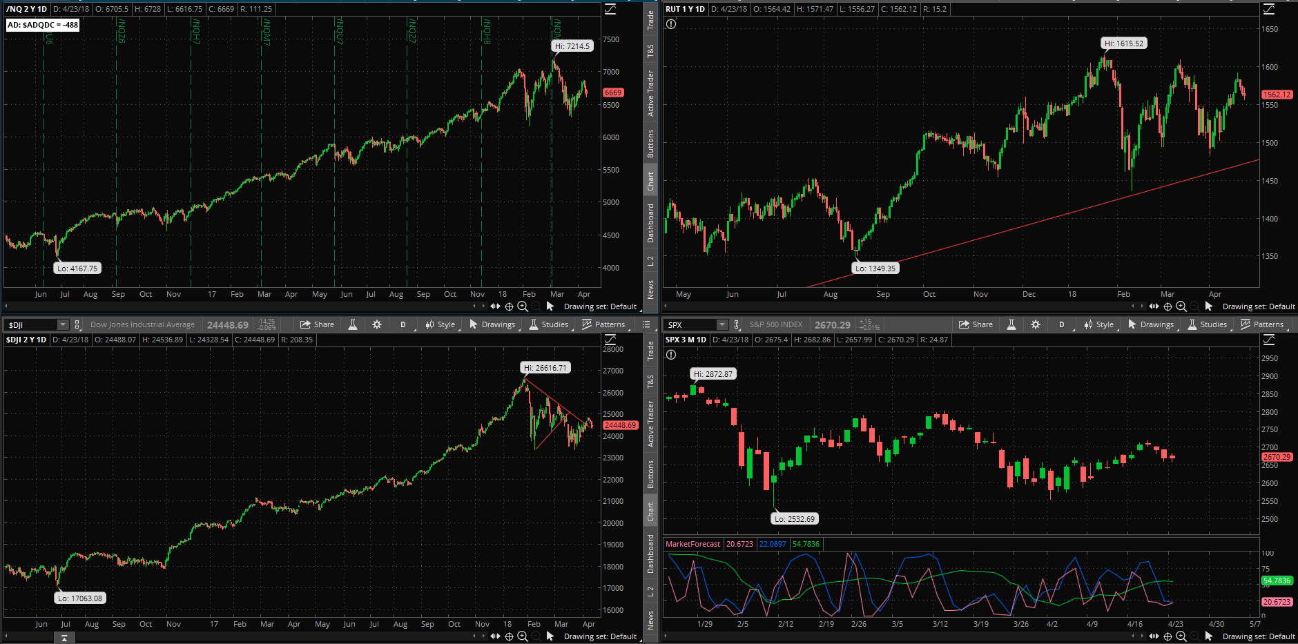
Task: Open the Drawings menu in SPX toolbar
Action: pos(1151,324)
